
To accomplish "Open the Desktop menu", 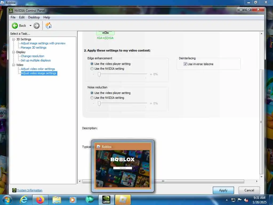I will [x=34, y=17].
